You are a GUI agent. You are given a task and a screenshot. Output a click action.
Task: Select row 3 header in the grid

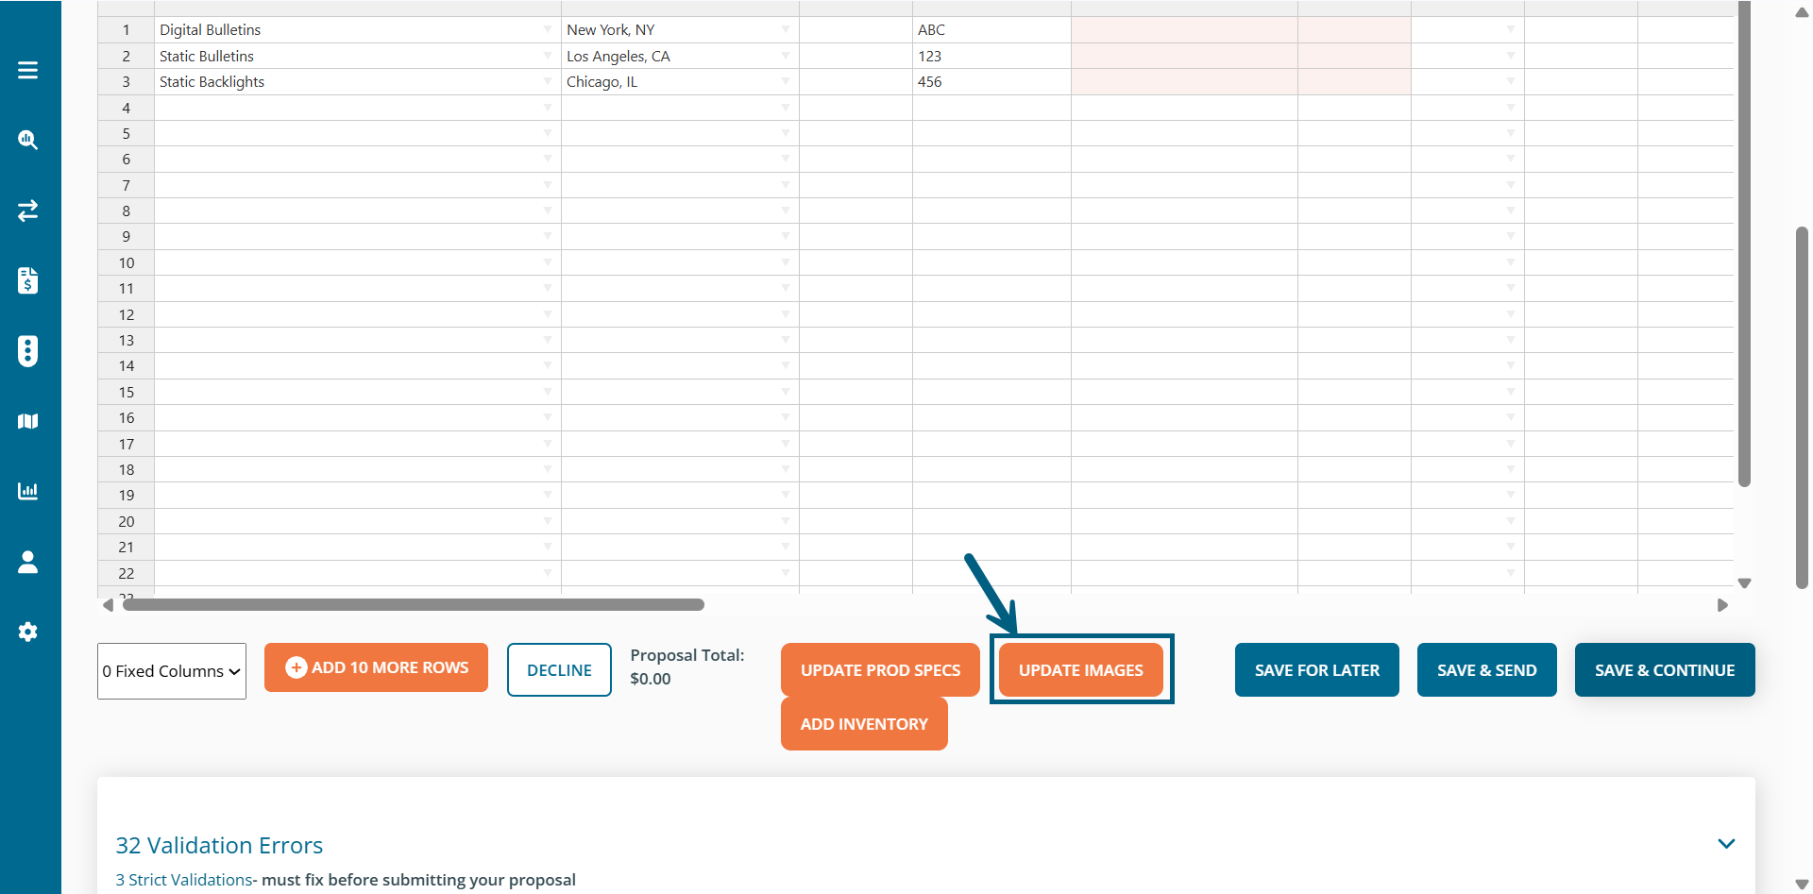pyautogui.click(x=126, y=82)
